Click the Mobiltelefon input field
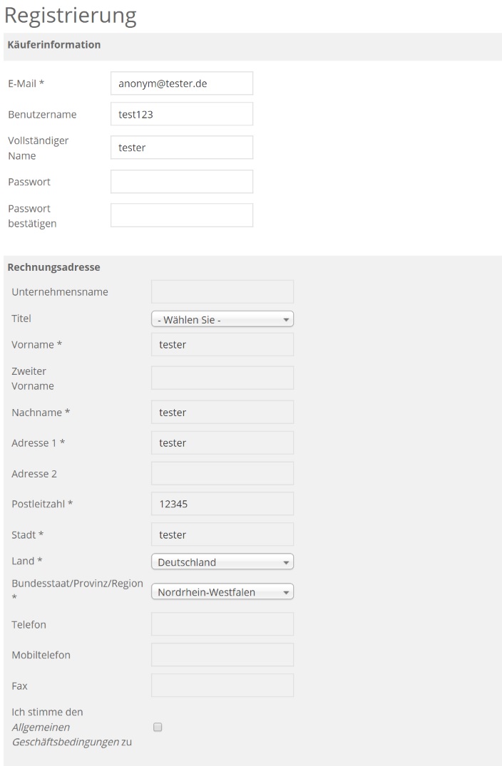The height and width of the screenshot is (766, 502). (222, 655)
